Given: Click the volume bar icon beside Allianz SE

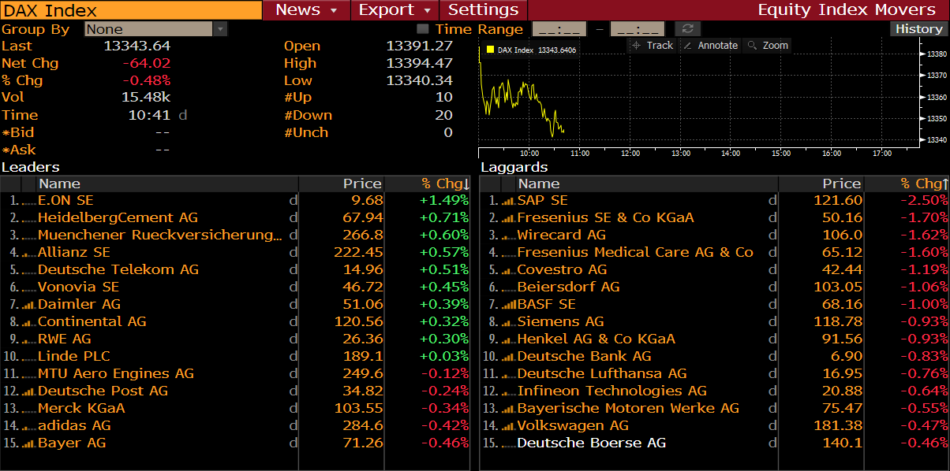Looking at the screenshot, I should pyautogui.click(x=28, y=253).
